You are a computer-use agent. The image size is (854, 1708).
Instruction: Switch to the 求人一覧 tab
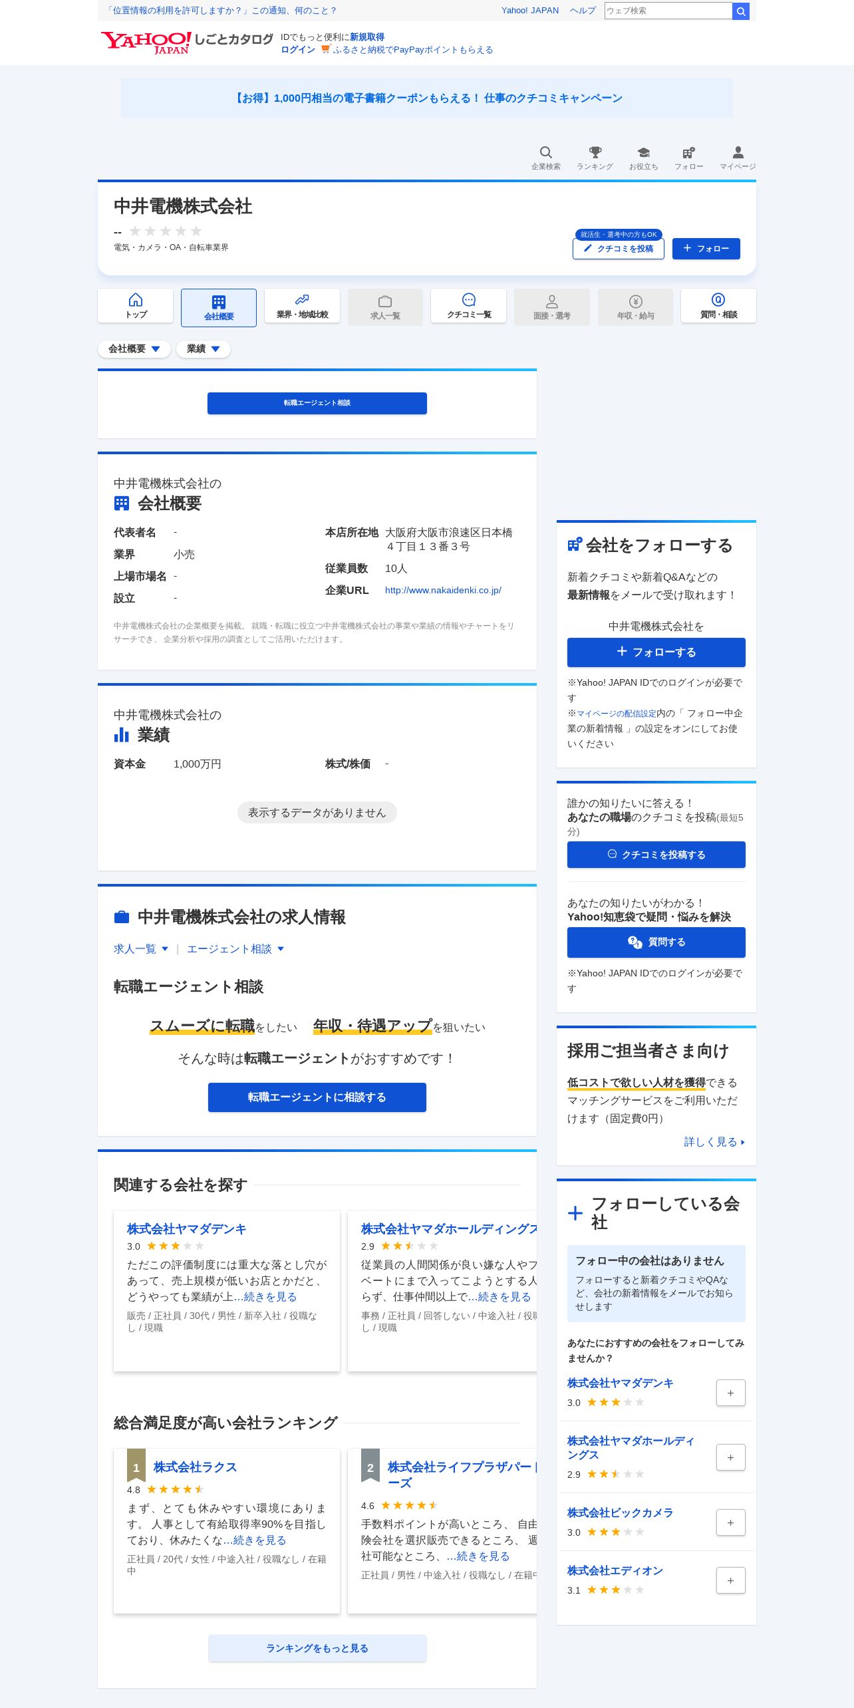click(x=385, y=307)
